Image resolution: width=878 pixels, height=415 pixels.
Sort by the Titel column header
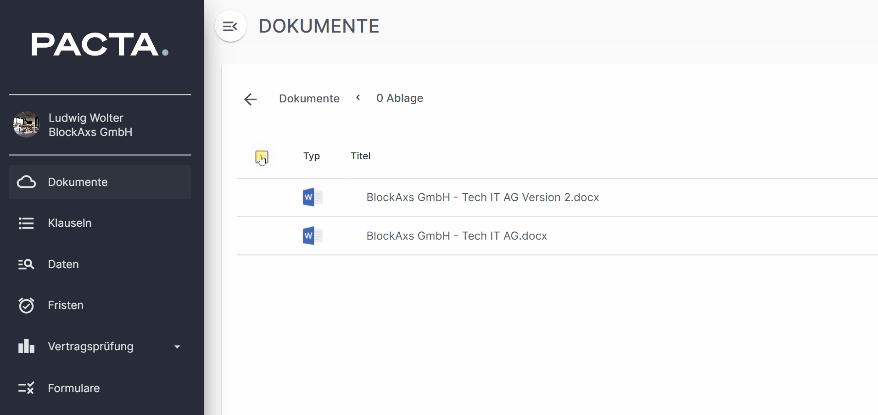pyautogui.click(x=361, y=156)
